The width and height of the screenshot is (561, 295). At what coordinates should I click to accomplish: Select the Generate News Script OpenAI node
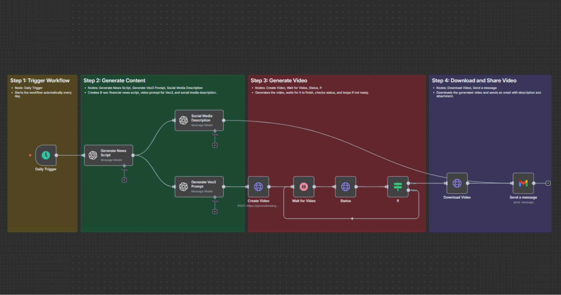(109, 155)
